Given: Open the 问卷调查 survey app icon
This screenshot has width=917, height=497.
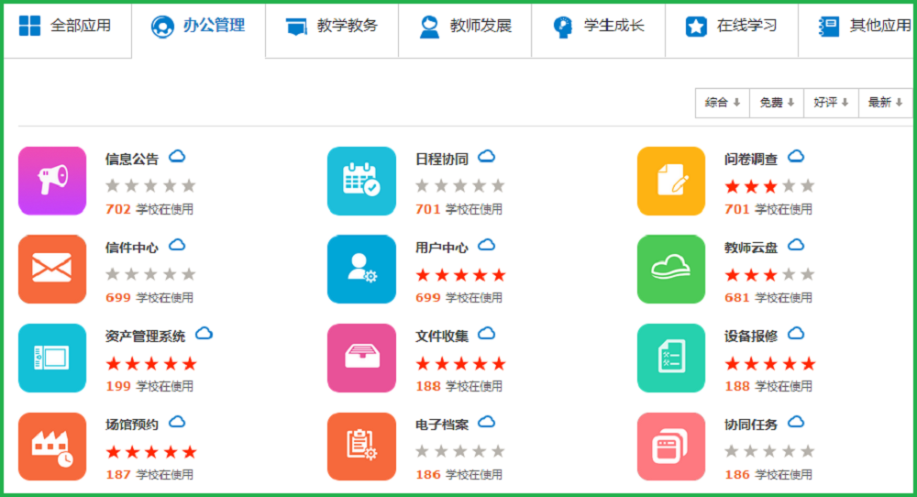Looking at the screenshot, I should (671, 181).
